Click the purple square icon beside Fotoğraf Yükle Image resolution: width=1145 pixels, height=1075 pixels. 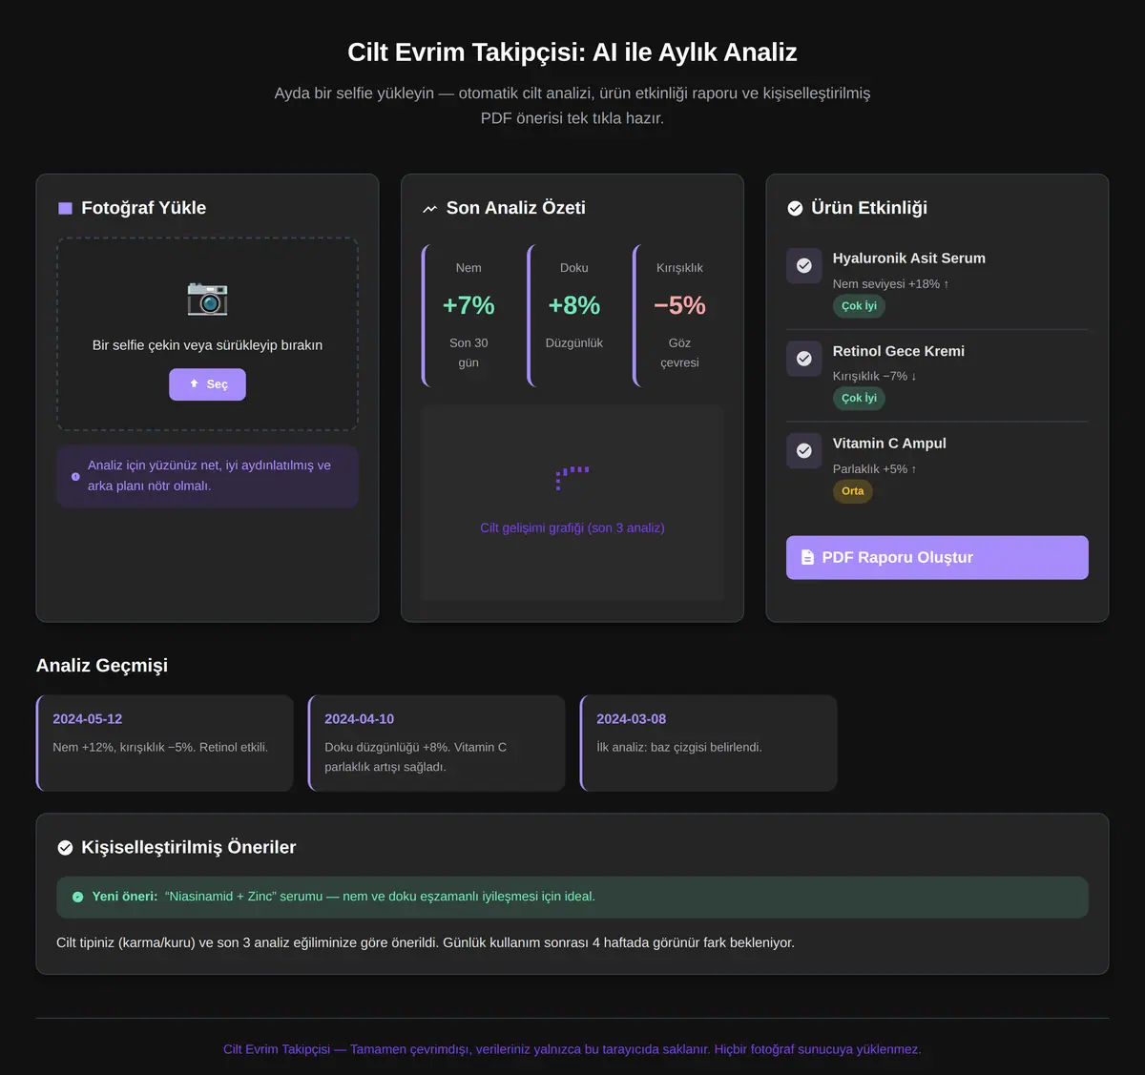point(65,208)
